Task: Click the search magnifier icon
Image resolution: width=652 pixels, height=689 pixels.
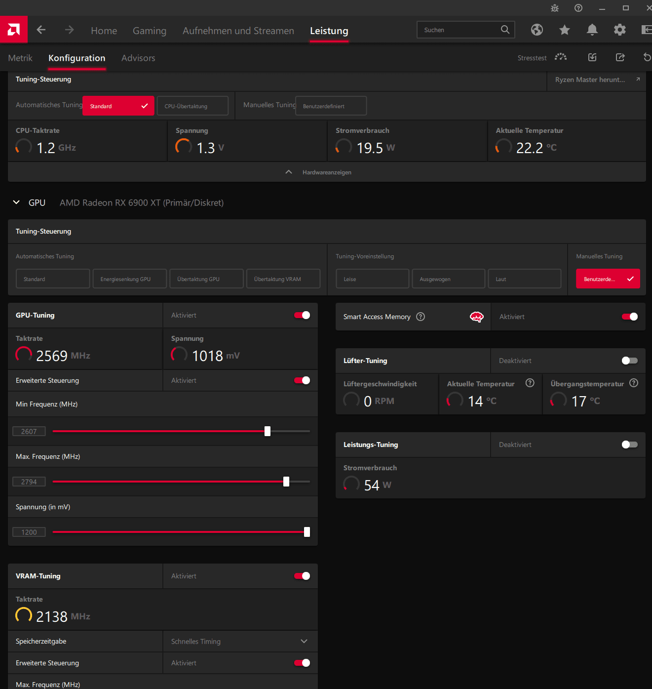Action: (505, 30)
